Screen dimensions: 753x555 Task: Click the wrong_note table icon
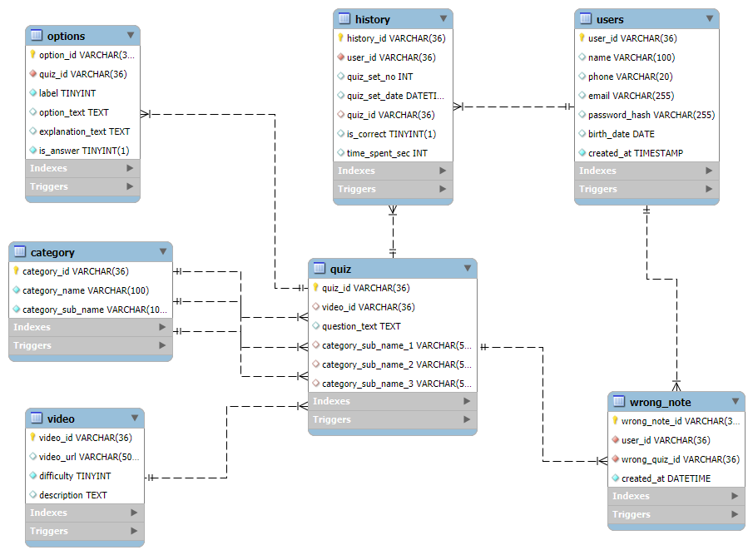tap(619, 401)
